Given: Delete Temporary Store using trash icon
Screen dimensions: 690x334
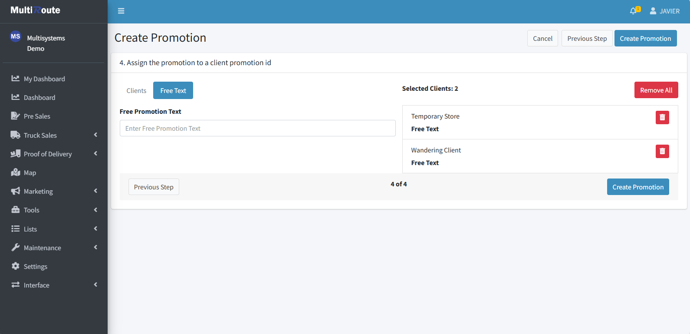Looking at the screenshot, I should [x=662, y=117].
